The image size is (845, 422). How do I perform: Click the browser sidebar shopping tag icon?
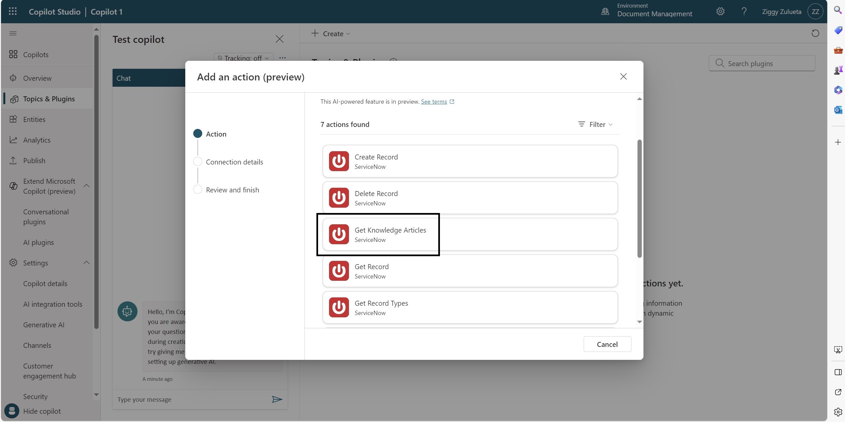tap(838, 30)
